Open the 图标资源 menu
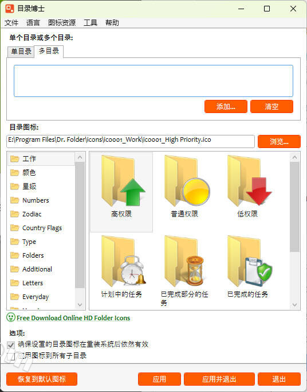The image size is (307, 392). click(x=62, y=23)
